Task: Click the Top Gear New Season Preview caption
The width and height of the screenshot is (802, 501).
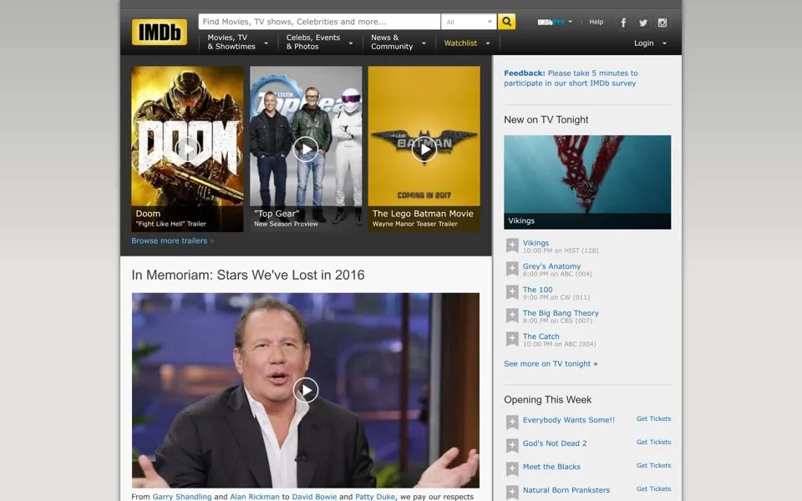Action: pos(286,224)
